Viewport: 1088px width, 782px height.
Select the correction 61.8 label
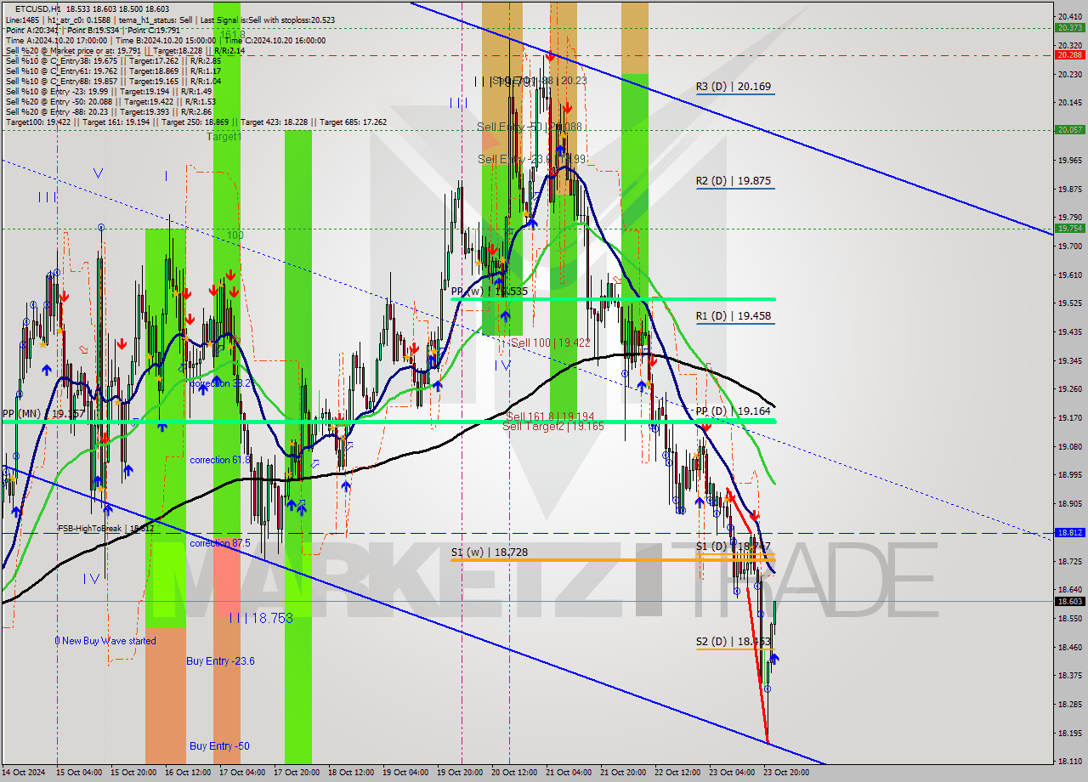(221, 460)
